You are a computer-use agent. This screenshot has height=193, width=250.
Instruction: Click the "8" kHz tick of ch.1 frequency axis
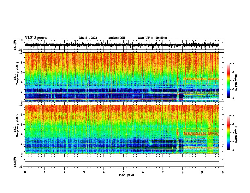pyautogui.click(x=22, y=62)
